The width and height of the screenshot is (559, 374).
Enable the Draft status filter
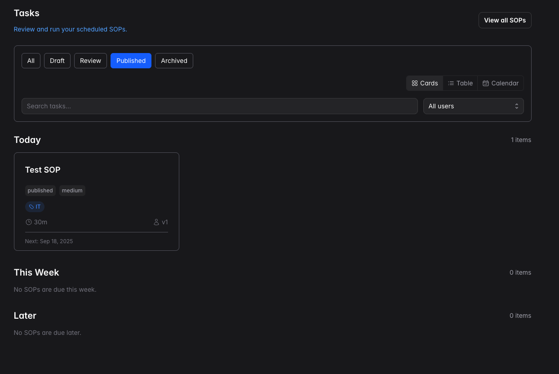[57, 61]
